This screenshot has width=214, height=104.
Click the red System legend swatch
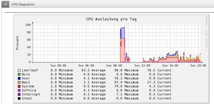19,86
